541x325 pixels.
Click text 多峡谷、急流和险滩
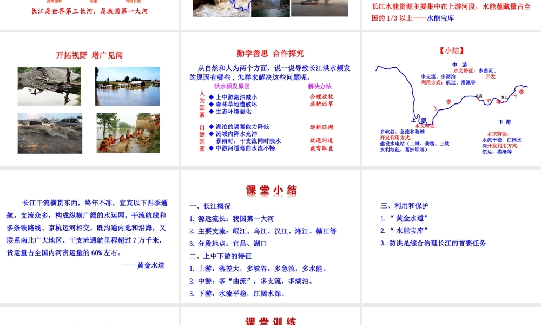click(403, 132)
